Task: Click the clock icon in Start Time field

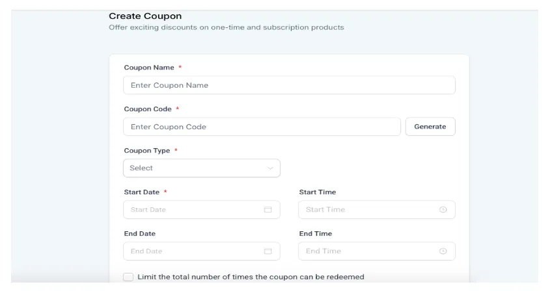Action: click(443, 209)
